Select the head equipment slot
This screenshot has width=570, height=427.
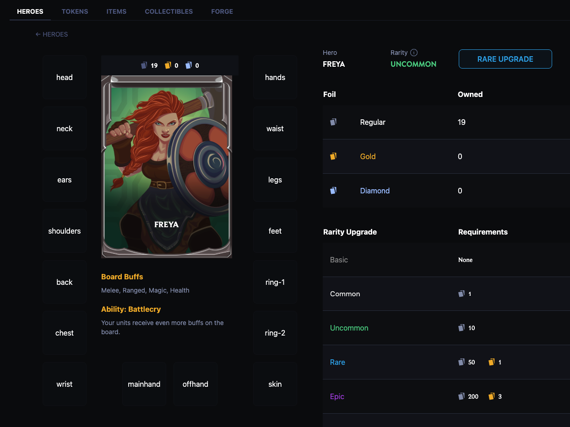[x=65, y=77]
